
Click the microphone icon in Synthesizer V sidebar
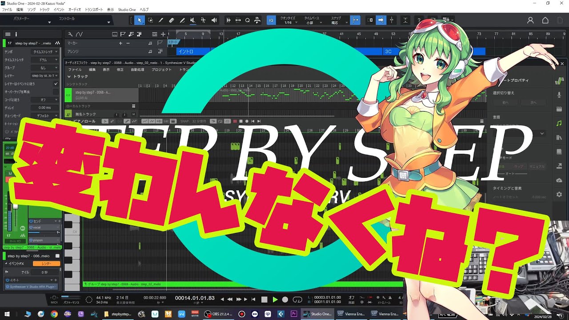[559, 94]
